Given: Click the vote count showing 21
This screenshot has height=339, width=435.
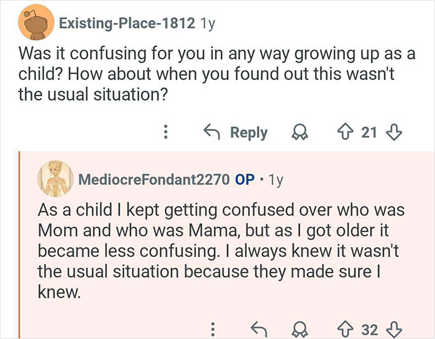Looking at the screenshot, I should 369,132.
